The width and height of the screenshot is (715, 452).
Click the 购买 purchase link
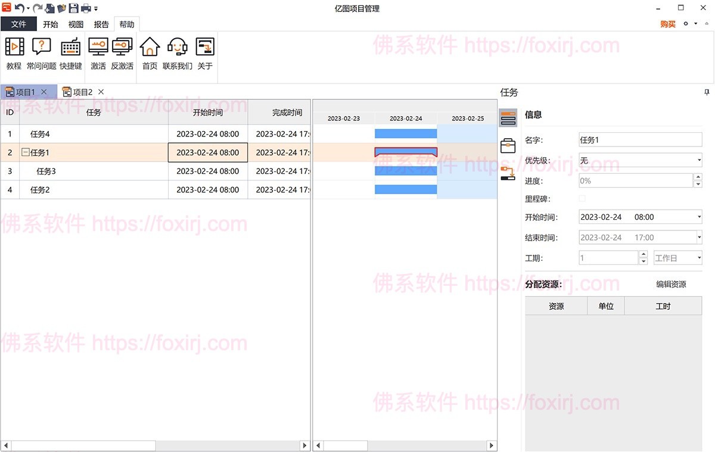click(667, 24)
